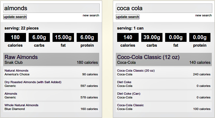The image size is (215, 118).
Task: Click the almonds search input field
Action: (x=51, y=8)
